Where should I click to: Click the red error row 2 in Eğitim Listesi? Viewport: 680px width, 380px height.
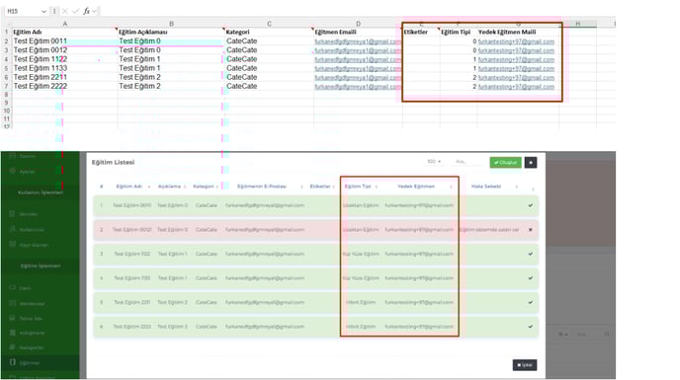[315, 230]
